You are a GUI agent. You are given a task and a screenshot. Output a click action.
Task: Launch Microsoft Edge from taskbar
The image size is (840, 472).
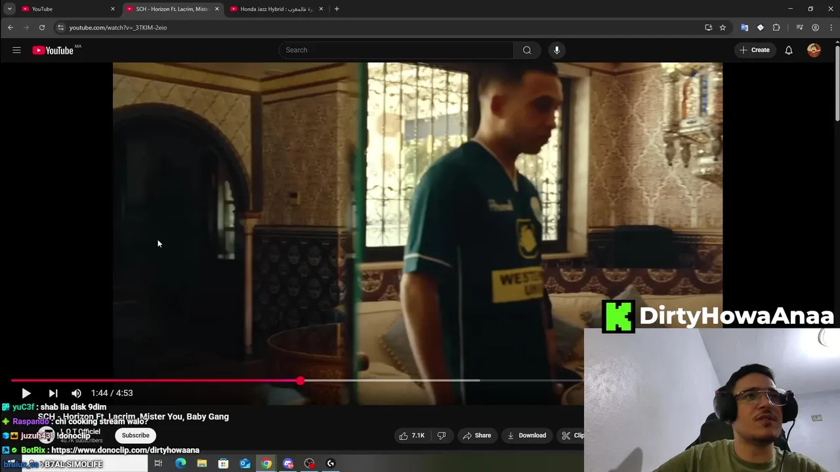180,463
